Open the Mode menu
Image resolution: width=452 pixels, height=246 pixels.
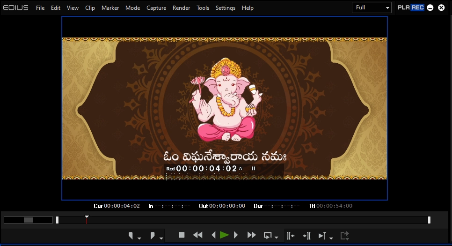coord(132,8)
